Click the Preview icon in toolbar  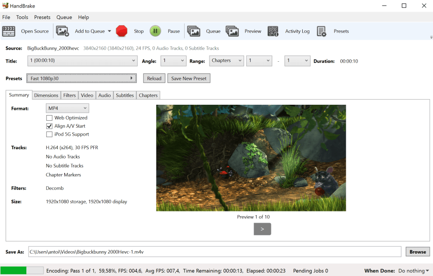point(232,31)
